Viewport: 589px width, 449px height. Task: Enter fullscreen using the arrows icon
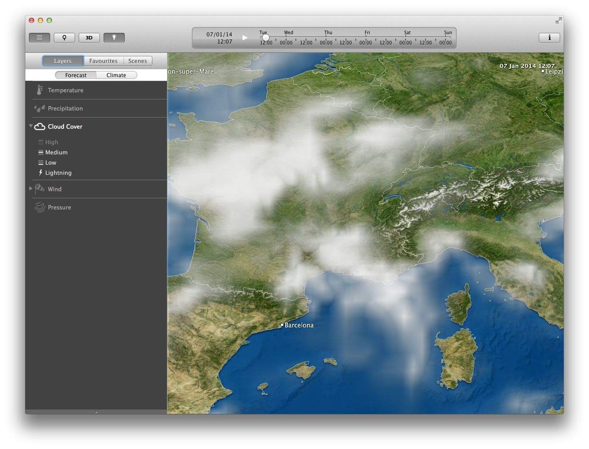(x=558, y=20)
